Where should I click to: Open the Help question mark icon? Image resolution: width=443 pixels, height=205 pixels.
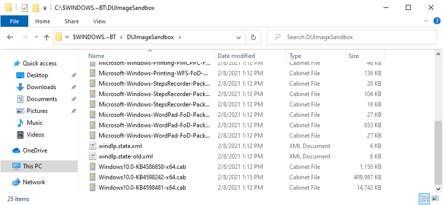(x=437, y=21)
